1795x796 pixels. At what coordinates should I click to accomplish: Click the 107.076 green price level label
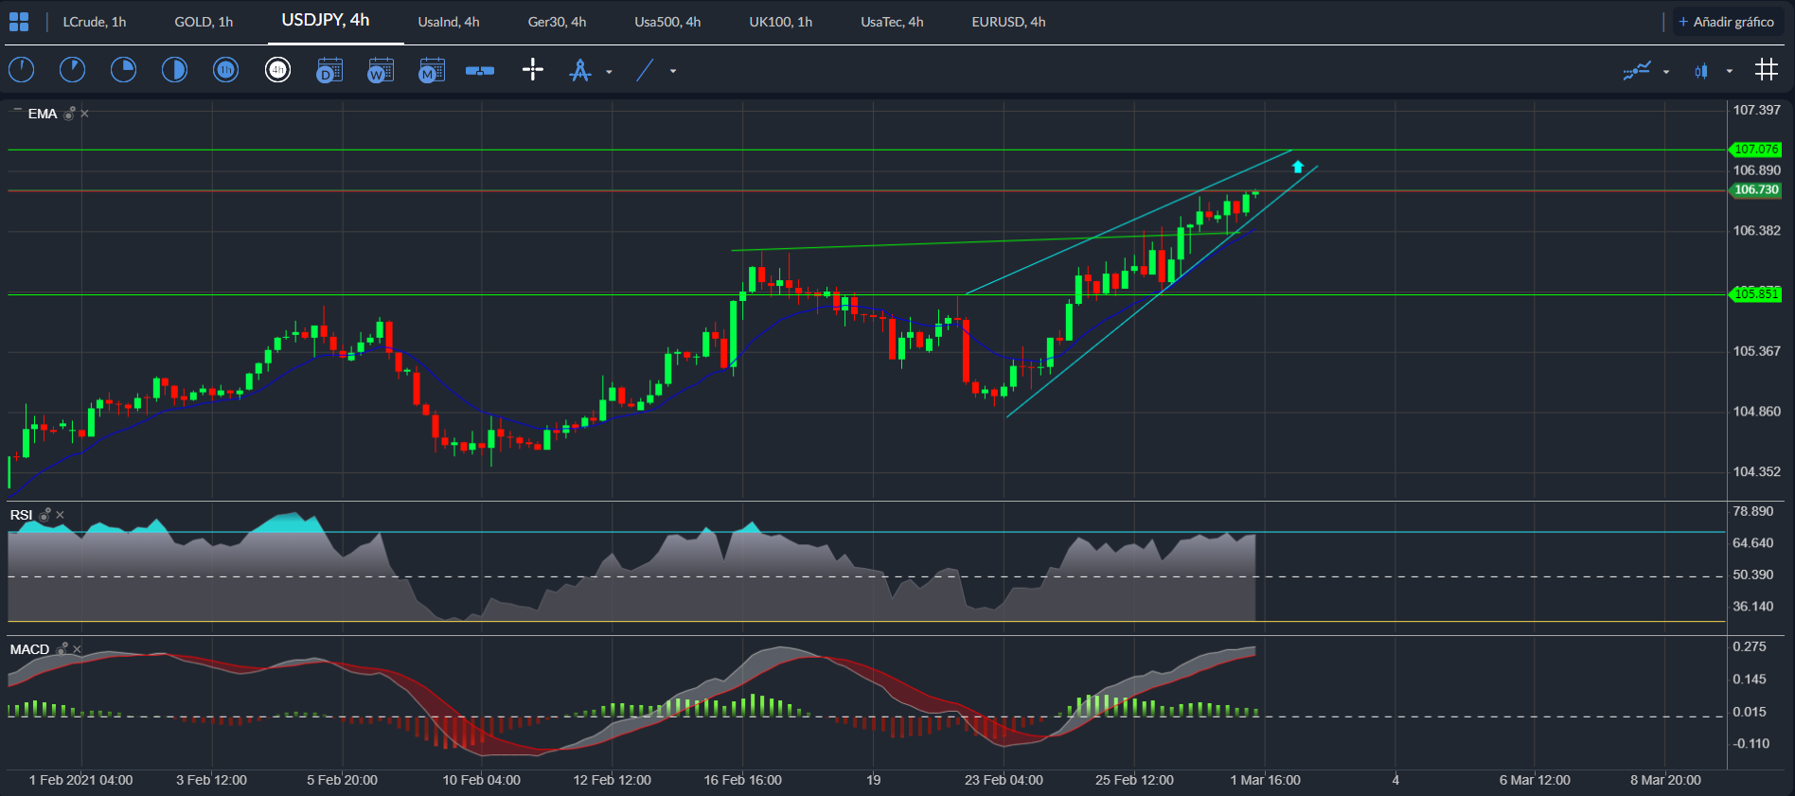(1756, 150)
